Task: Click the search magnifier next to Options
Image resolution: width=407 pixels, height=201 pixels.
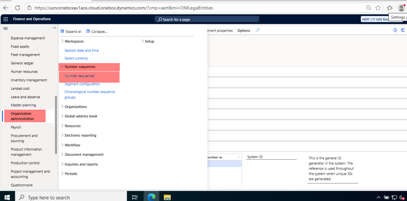Action: point(258,30)
